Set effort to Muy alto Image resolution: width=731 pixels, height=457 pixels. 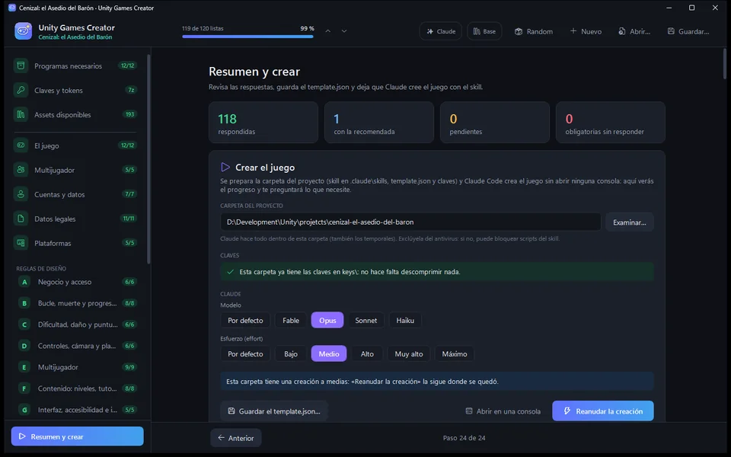(x=408, y=354)
